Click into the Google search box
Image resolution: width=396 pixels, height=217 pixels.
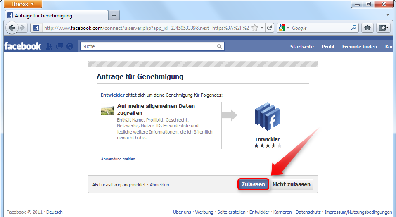pyautogui.click(x=320, y=28)
